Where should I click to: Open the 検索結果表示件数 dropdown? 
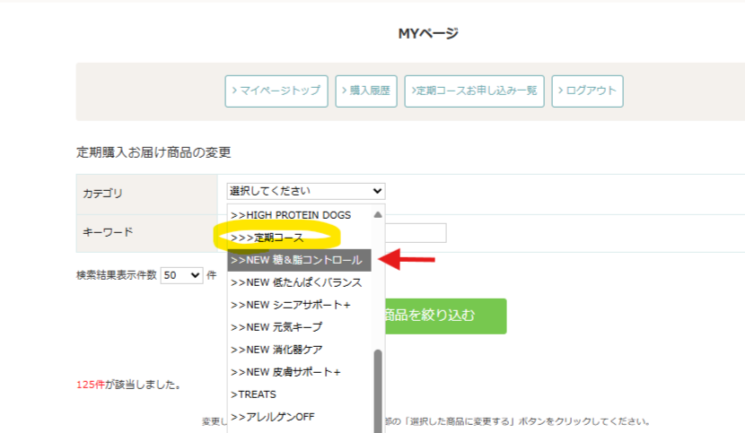click(182, 276)
